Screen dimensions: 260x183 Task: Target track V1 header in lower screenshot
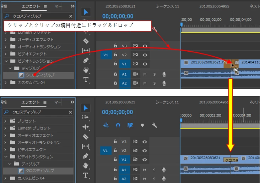(124, 160)
